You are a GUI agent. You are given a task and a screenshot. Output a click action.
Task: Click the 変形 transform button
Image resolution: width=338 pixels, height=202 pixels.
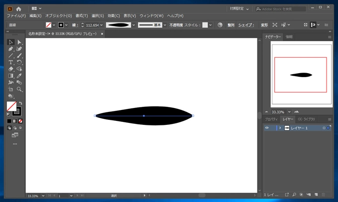264,25
